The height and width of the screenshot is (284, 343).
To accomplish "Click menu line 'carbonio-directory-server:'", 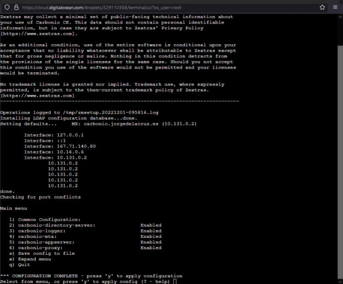I will click(x=57, y=225).
